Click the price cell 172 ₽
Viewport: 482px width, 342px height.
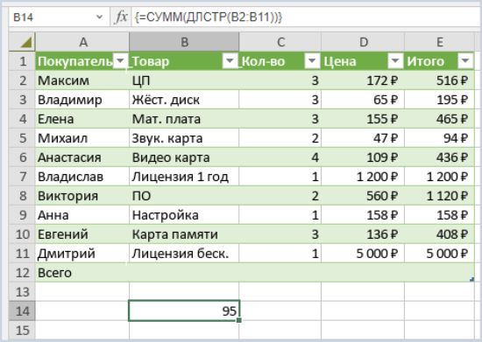[363, 80]
